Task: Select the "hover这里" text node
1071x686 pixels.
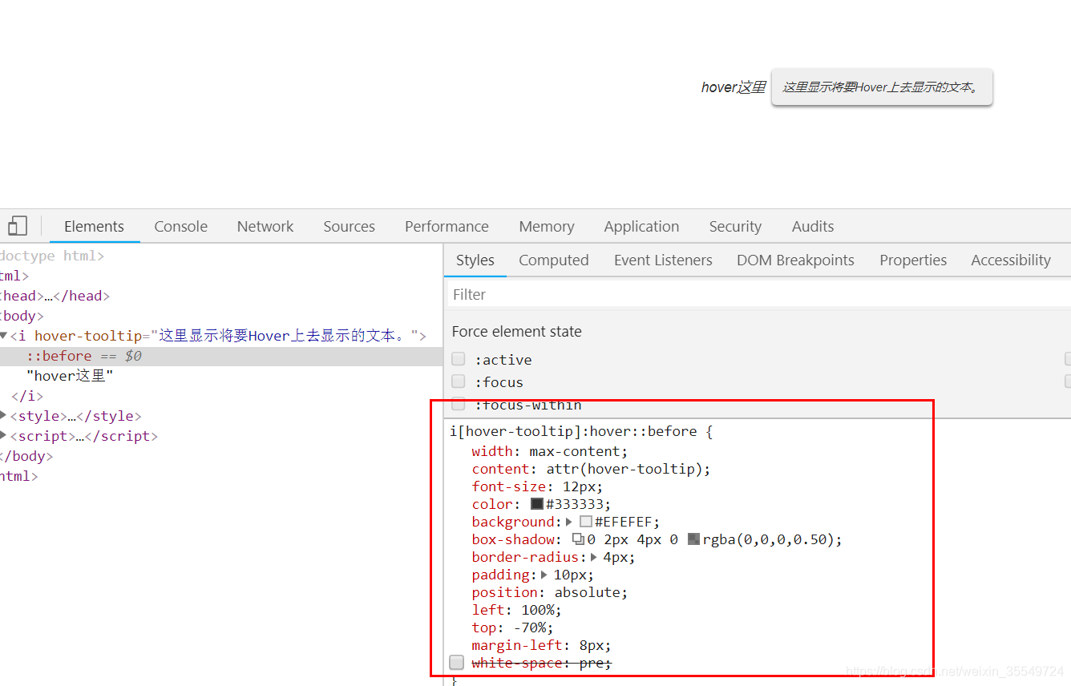Action: (x=70, y=376)
